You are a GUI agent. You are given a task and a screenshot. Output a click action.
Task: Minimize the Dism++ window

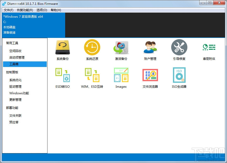pos(203,3)
